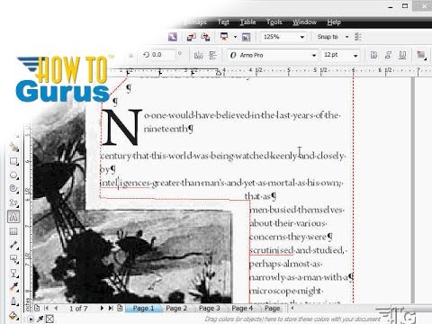432x324 pixels.
Task: Switch to the Page 4 tab
Action: 242,308
